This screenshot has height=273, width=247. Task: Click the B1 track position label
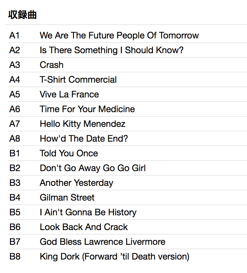pyautogui.click(x=14, y=153)
